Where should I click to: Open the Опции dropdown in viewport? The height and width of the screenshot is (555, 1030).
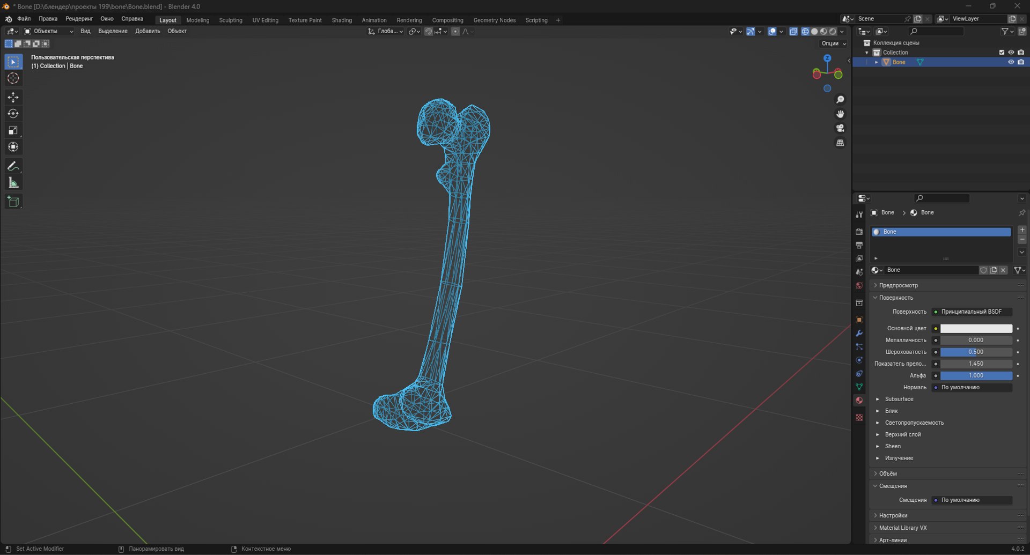[x=833, y=43]
